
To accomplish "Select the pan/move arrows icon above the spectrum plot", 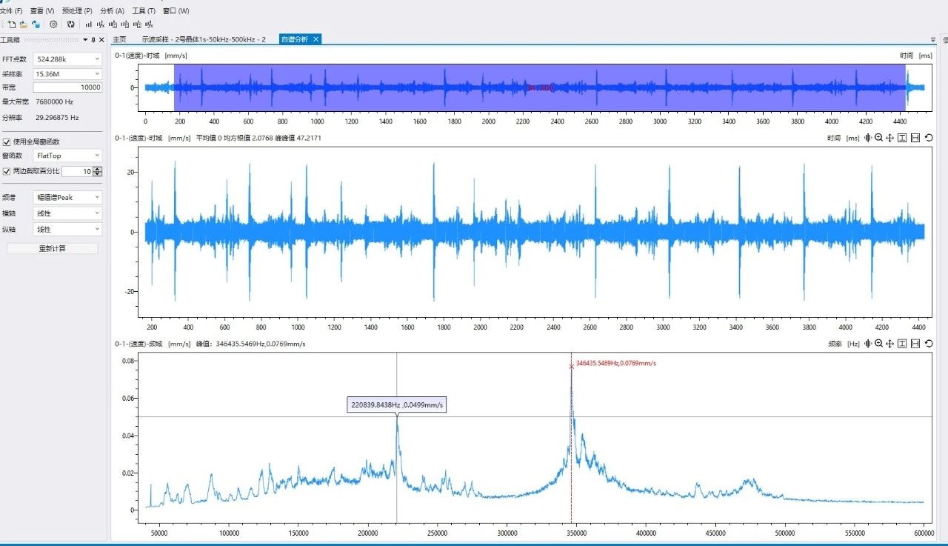I will [x=890, y=344].
